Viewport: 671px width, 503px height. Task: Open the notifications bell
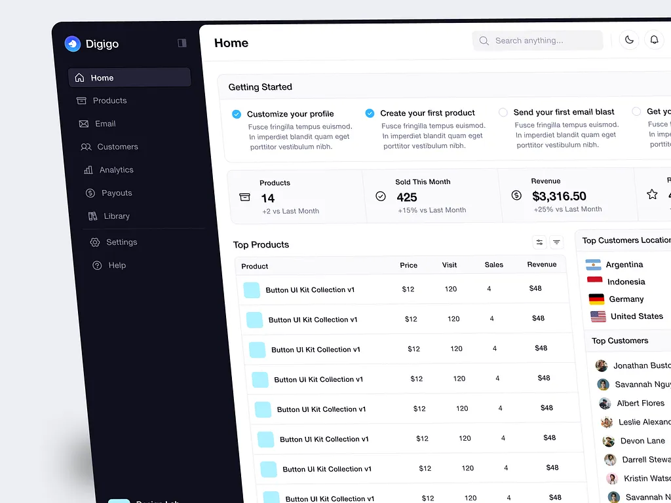(x=654, y=40)
